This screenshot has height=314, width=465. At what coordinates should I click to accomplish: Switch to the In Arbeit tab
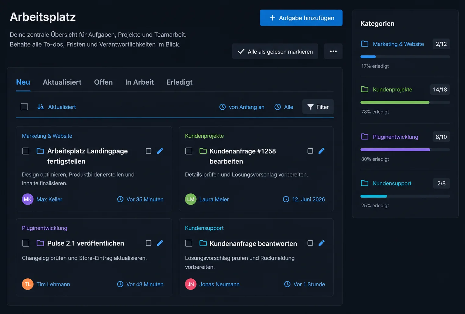(139, 82)
